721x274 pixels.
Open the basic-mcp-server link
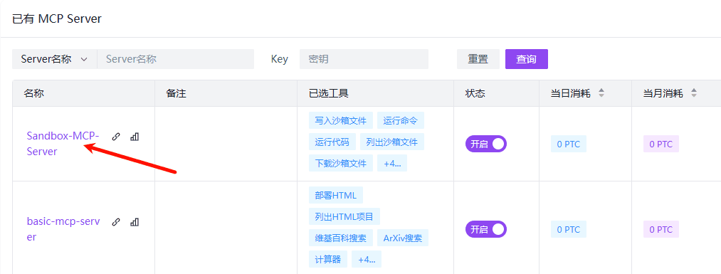pos(63,229)
